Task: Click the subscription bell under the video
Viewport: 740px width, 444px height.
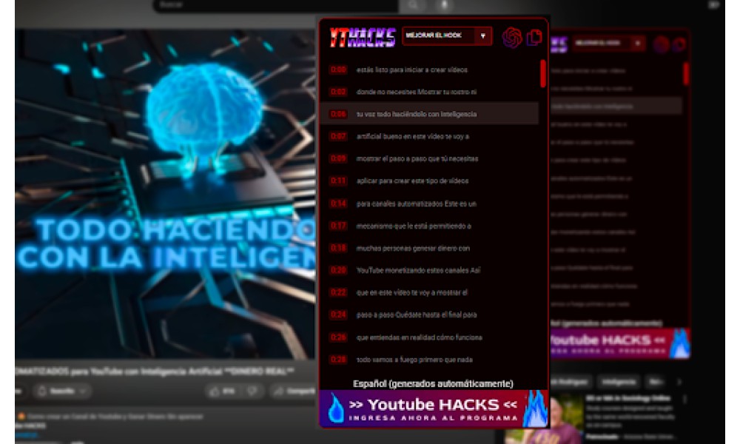Action: click(x=42, y=391)
